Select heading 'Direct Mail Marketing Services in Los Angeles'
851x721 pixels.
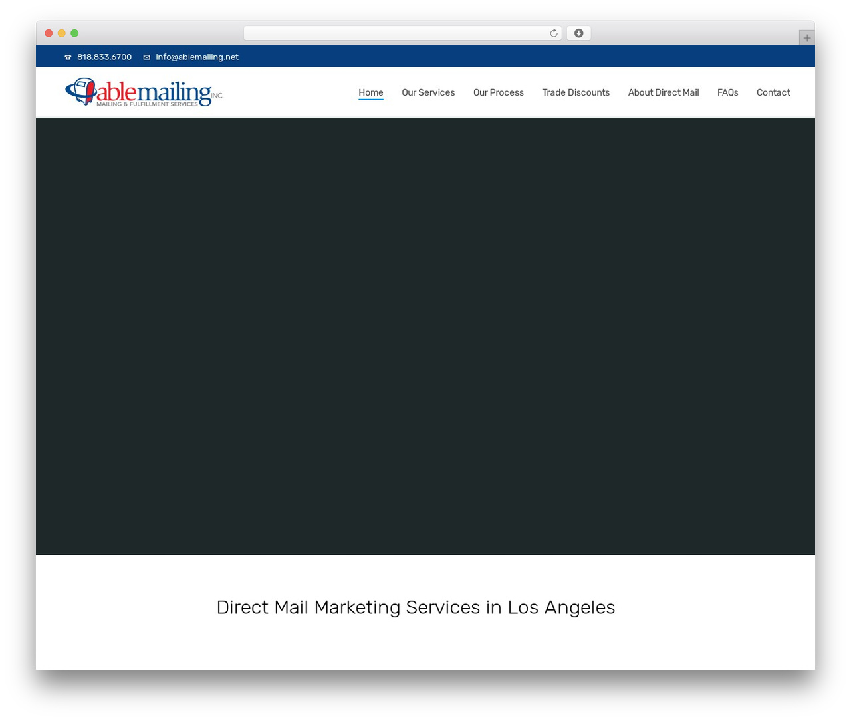[416, 607]
